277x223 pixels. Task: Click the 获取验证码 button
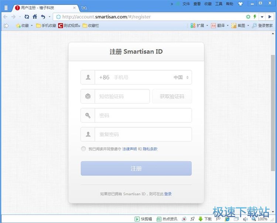(x=172, y=97)
